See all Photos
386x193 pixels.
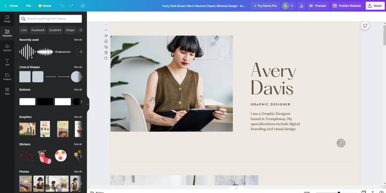click(x=78, y=172)
